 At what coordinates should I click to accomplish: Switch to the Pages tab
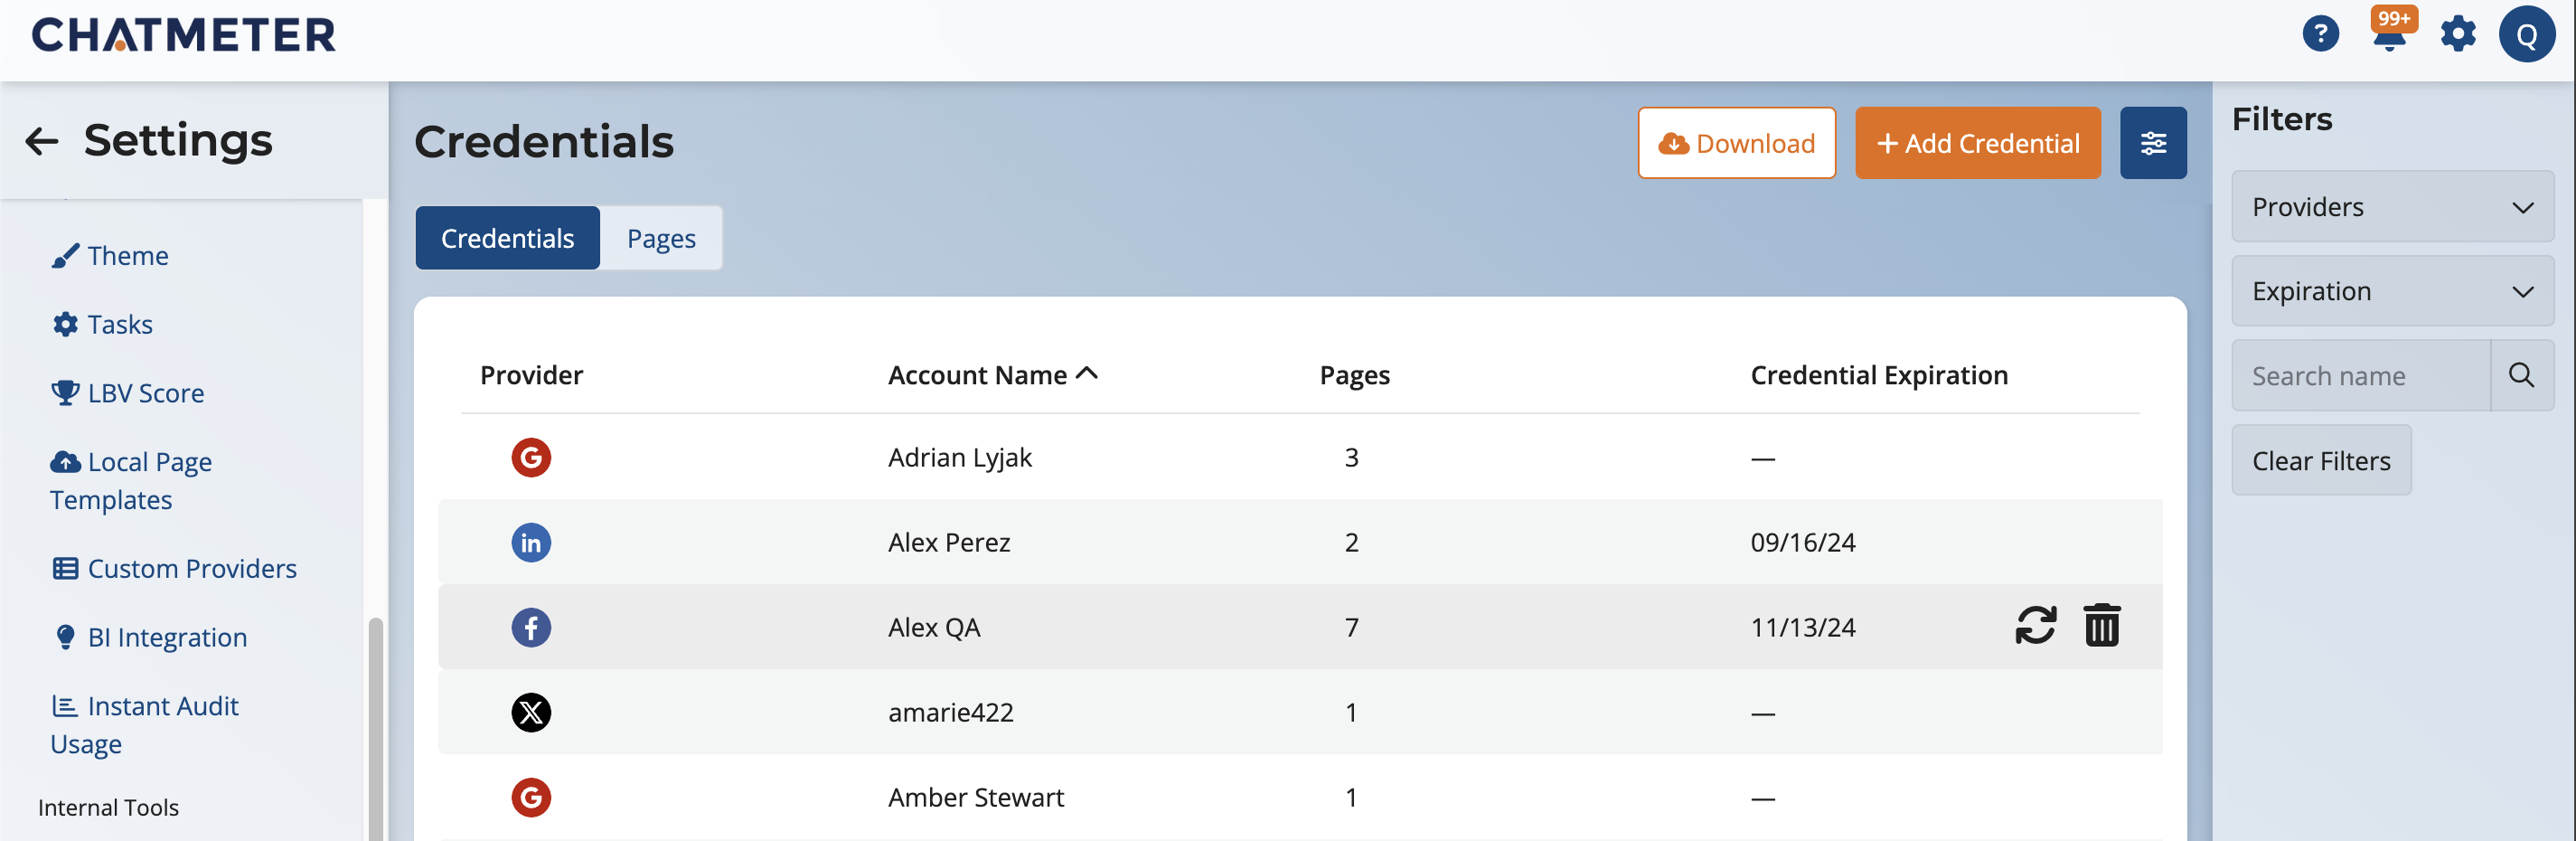[660, 239]
